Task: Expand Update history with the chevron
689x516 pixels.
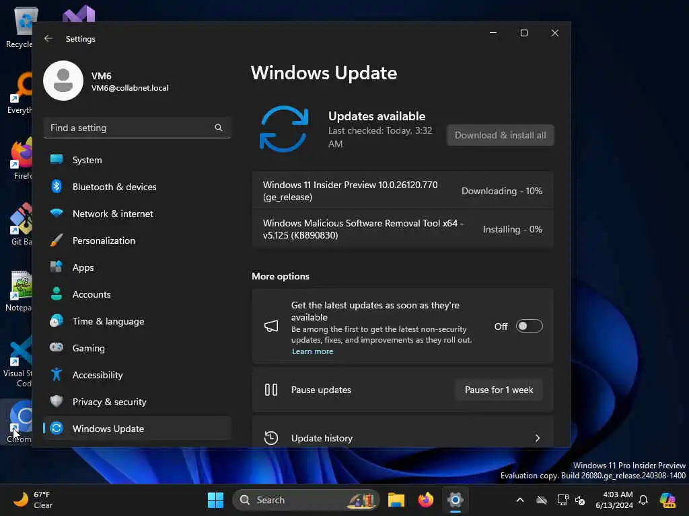Action: (x=538, y=438)
